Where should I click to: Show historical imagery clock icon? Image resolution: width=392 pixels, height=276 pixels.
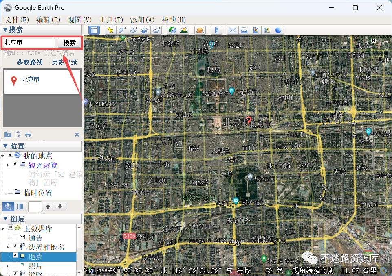172,30
